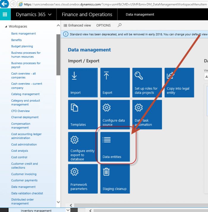Click page horizontal scrollbar left arrow at bottom
208x212 pixels.
click(x=91, y=211)
